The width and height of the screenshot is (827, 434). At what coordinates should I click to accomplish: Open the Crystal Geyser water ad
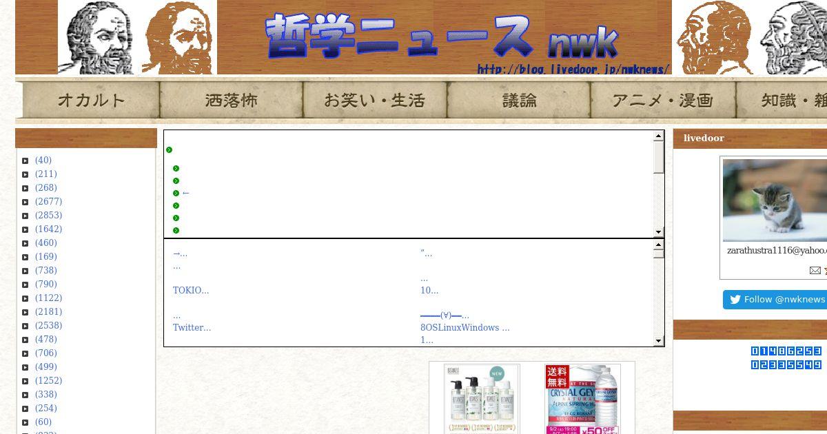[582, 399]
